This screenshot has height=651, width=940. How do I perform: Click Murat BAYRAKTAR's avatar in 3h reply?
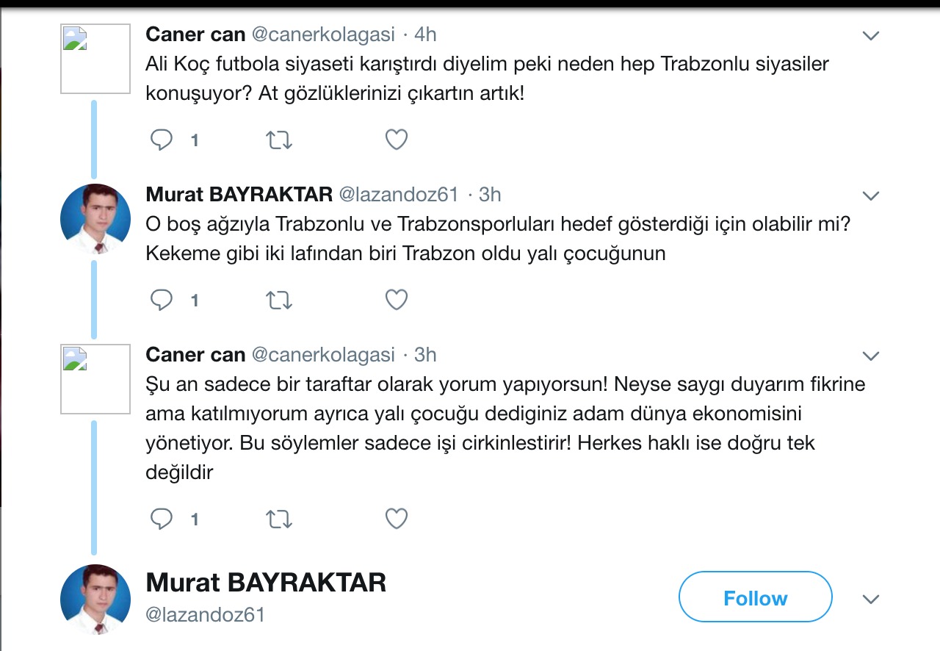point(95,219)
